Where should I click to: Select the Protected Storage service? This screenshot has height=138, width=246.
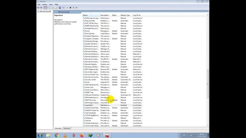(x=113, y=41)
